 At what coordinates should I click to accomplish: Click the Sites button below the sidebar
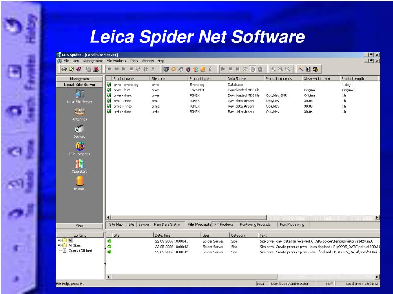[80, 226]
